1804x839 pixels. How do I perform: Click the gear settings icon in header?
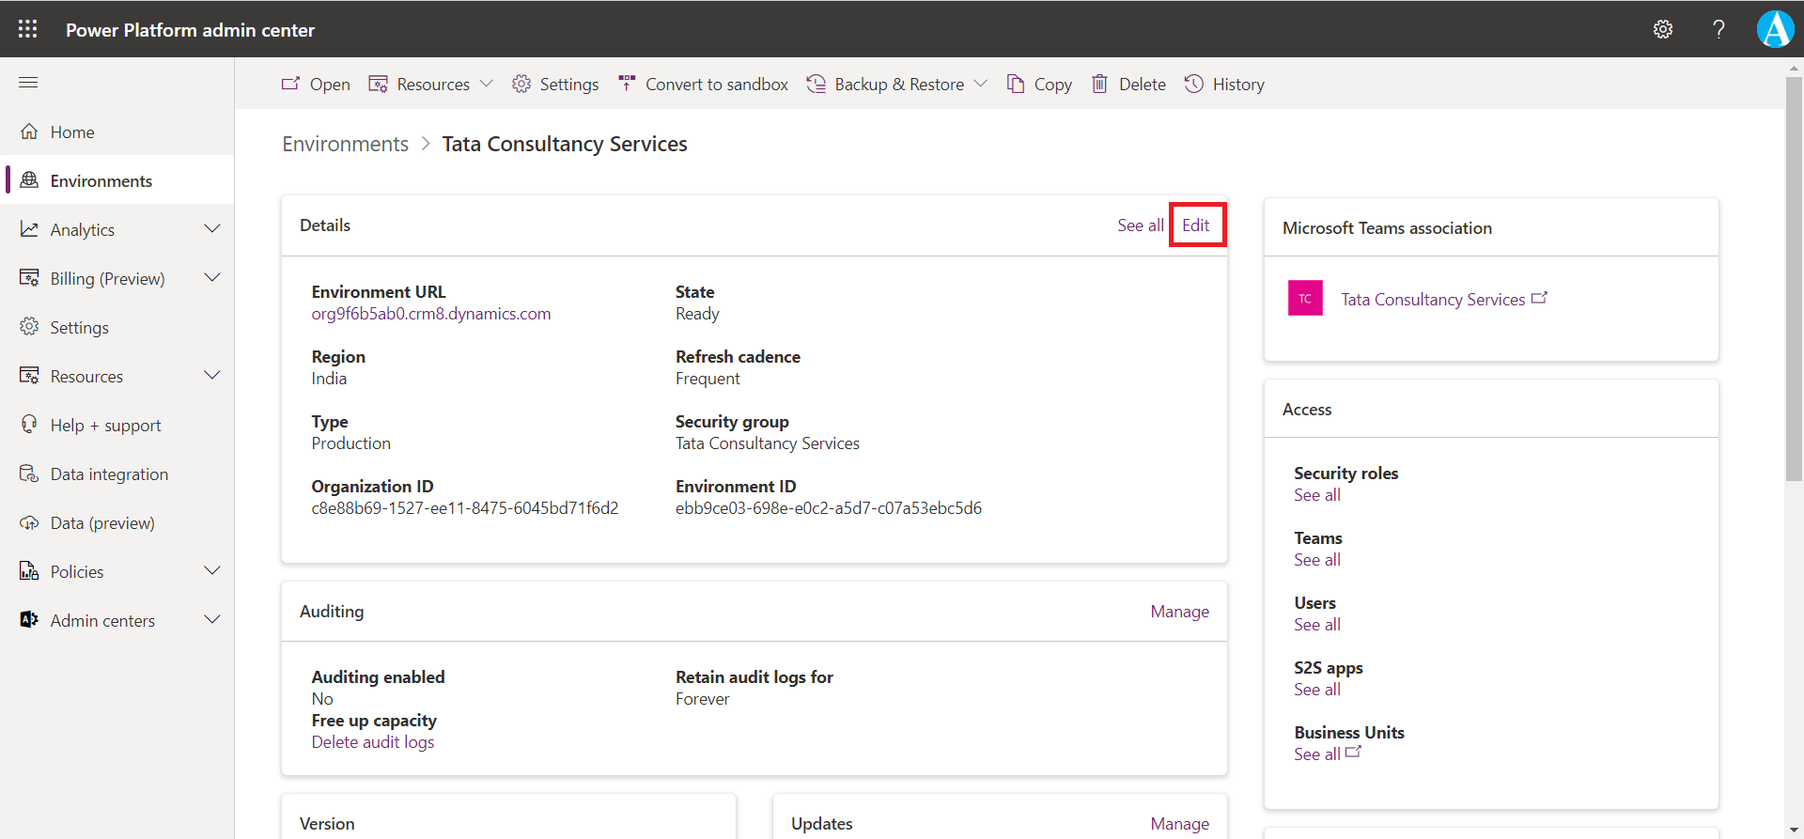[1662, 29]
